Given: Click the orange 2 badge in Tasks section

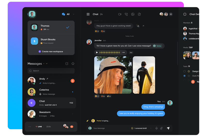Looking at the screenshot, I should tap(193, 82).
